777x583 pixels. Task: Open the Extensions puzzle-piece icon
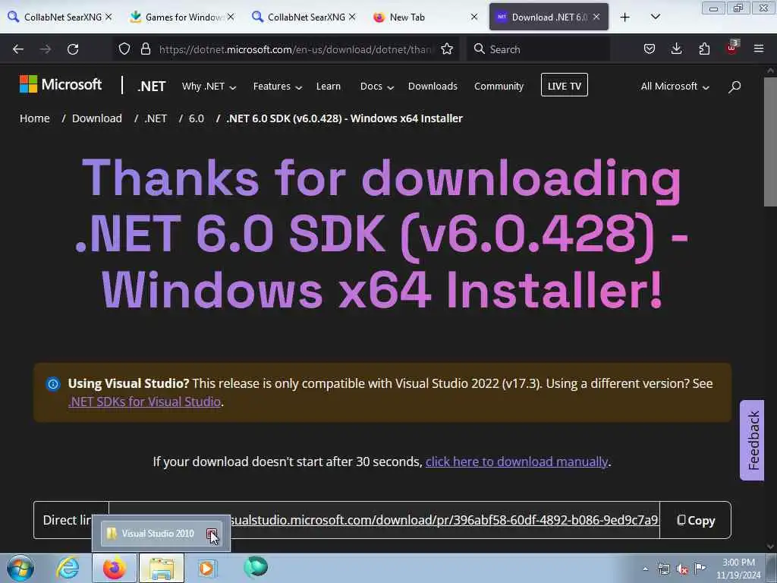(x=704, y=49)
